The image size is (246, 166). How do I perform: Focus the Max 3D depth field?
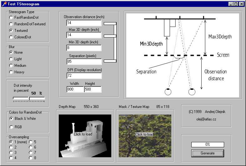[84, 35]
